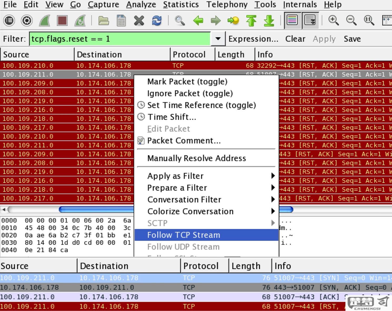Click the horizontal scrollbar thumb in the packet list
Image resolution: width=392 pixels, height=311 pixels.
coord(176,209)
